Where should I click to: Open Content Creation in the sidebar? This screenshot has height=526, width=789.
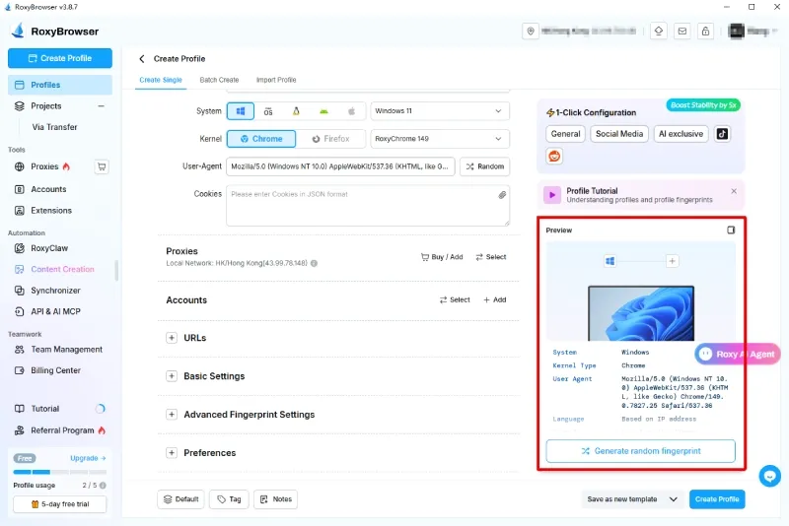[60, 269]
